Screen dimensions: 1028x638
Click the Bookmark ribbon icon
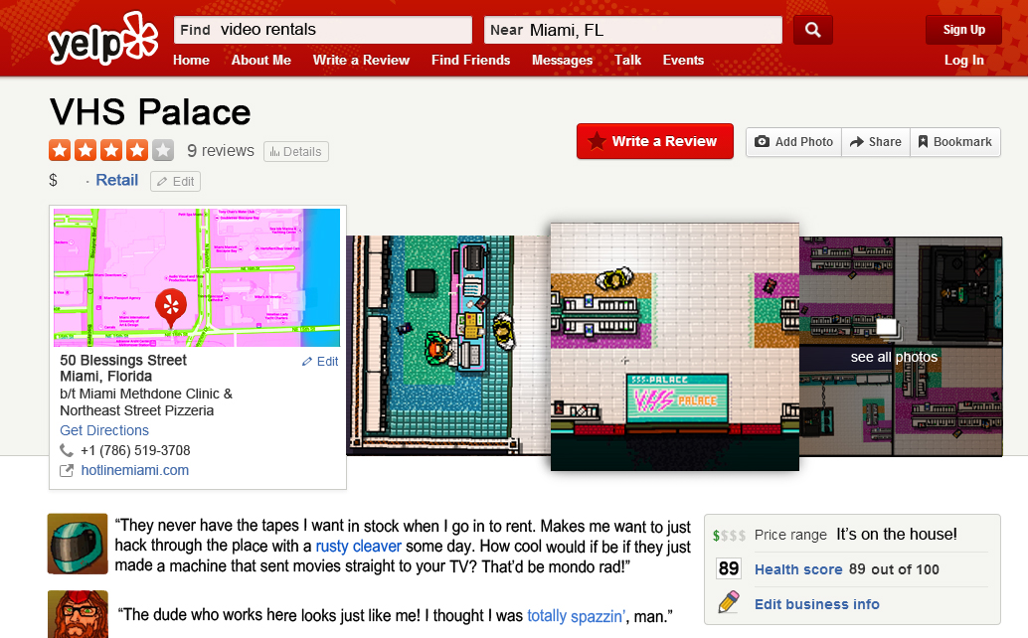tap(923, 141)
